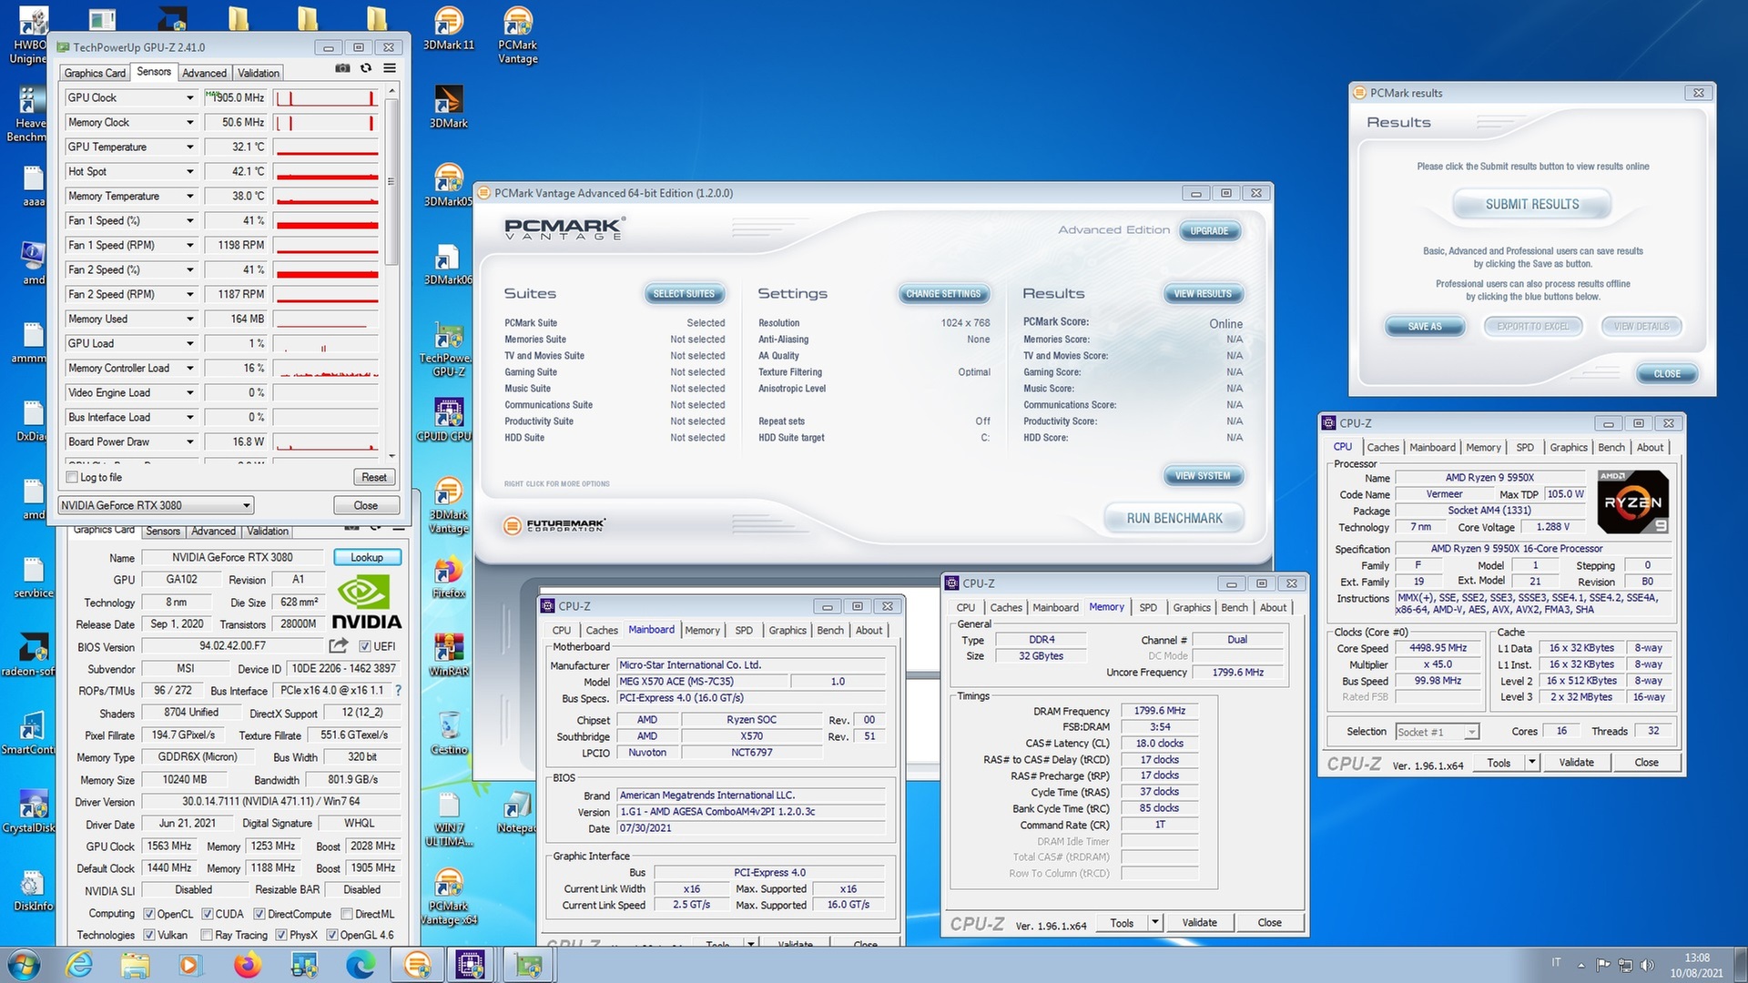The image size is (1748, 983).
Task: Toggle the DirectCompute checkbox
Action: coord(259,914)
